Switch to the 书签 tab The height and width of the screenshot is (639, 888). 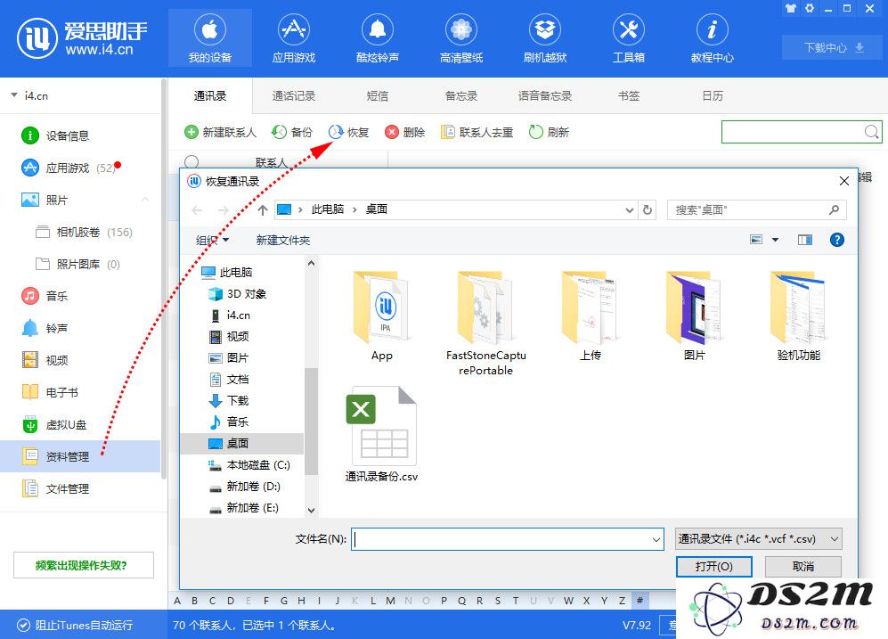click(629, 95)
